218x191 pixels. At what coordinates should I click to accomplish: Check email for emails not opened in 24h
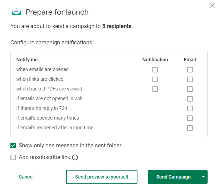coord(190,99)
